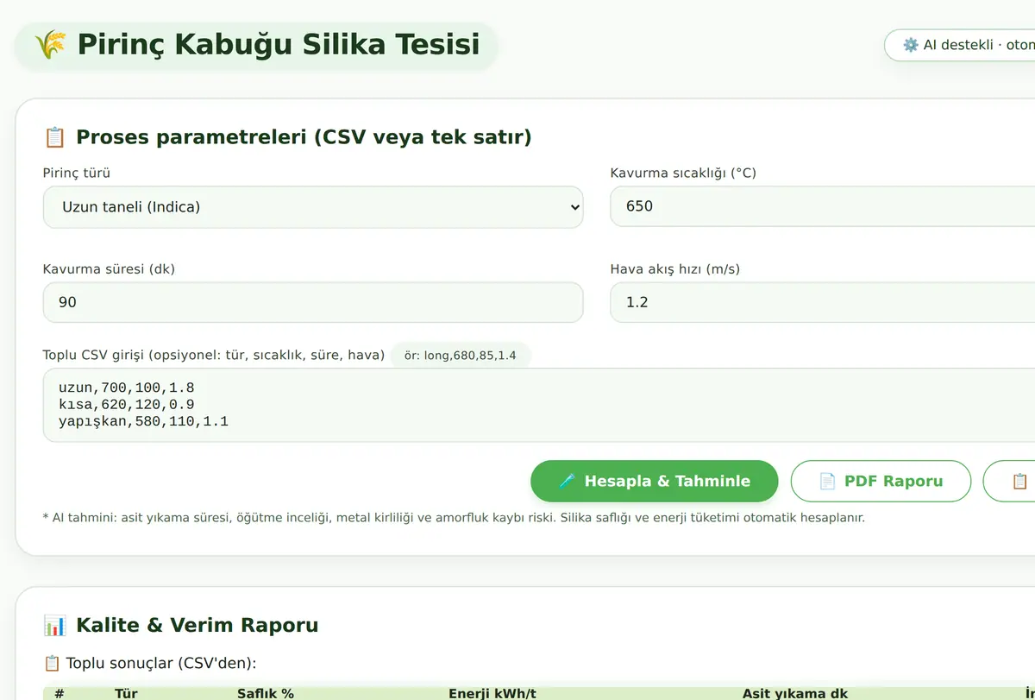Click the gear icon in AI destekli badge
Image resolution: width=1035 pixels, height=700 pixels.
click(910, 45)
